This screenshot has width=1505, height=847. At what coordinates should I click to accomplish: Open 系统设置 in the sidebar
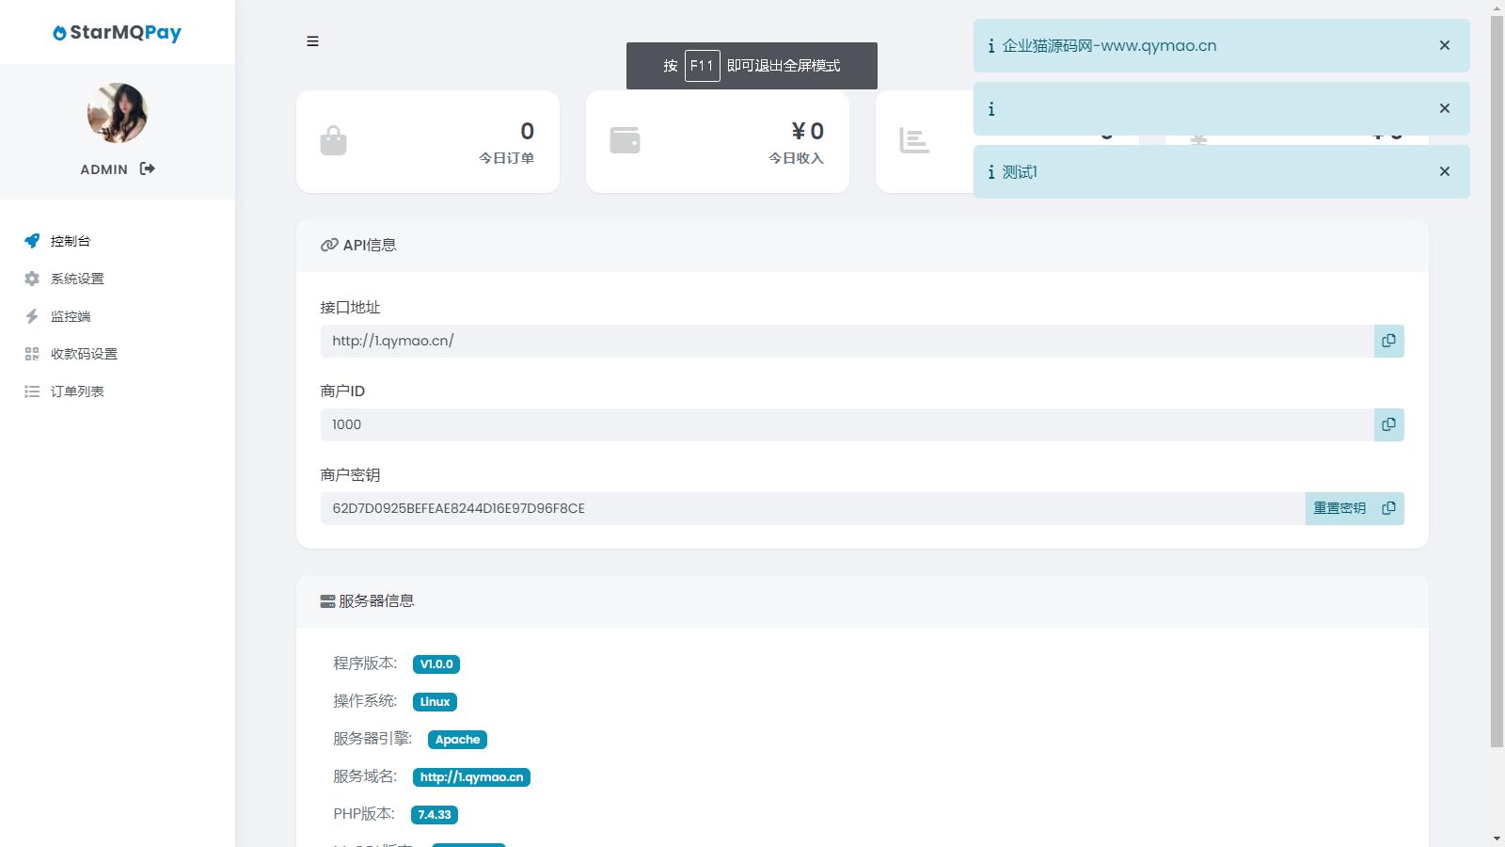coord(77,279)
